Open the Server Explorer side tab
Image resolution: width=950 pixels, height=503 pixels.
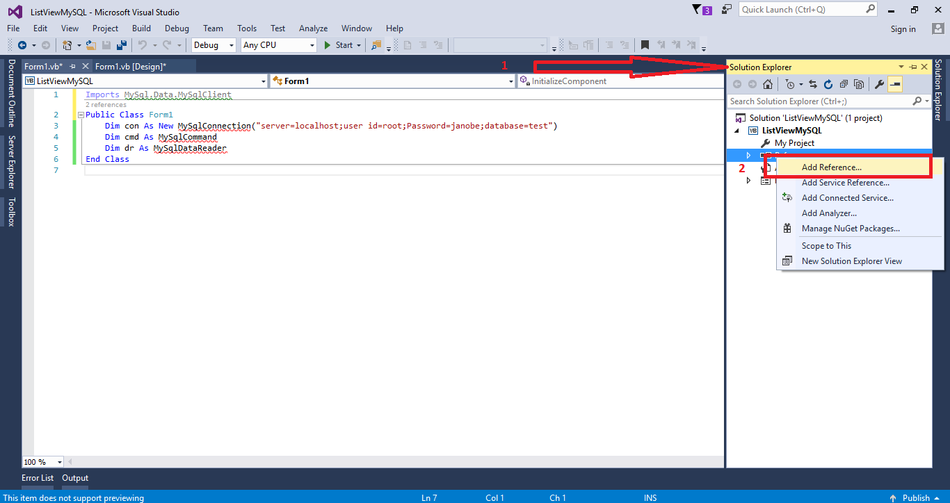11,163
